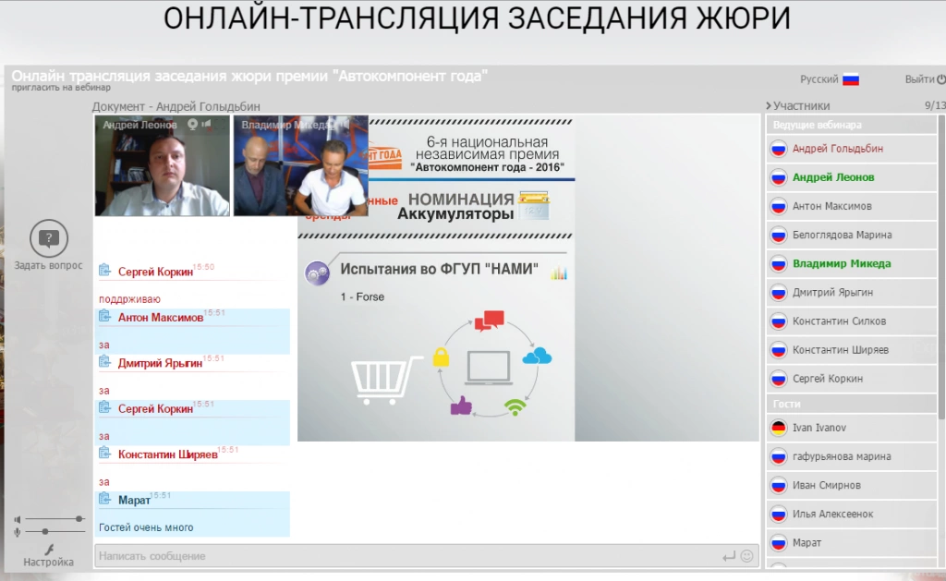The width and height of the screenshot is (946, 581).
Task: Click Документ - Андрей Голыдьбин title
Action: click(x=176, y=106)
